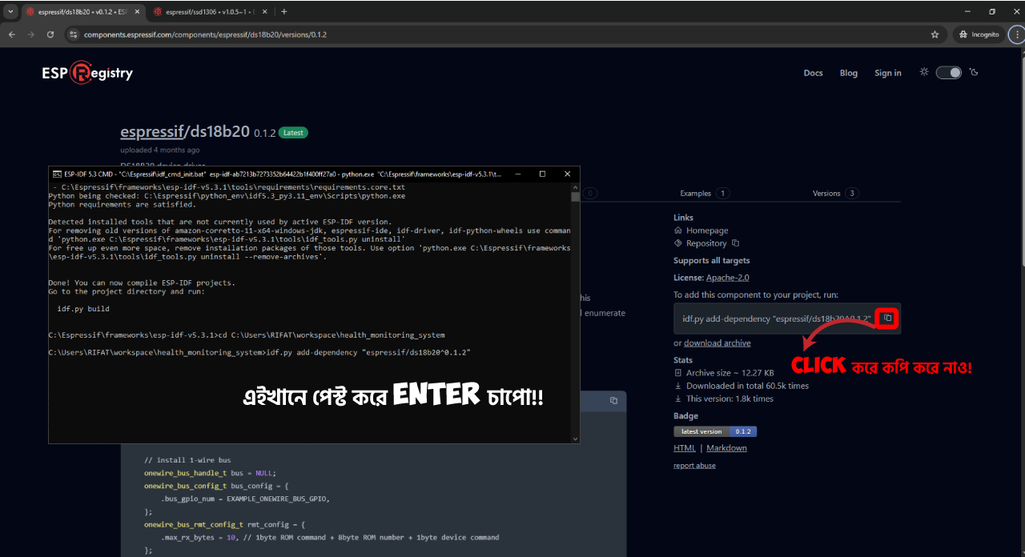Click the green Latest version label
The height and width of the screenshot is (557, 1025).
coord(293,133)
